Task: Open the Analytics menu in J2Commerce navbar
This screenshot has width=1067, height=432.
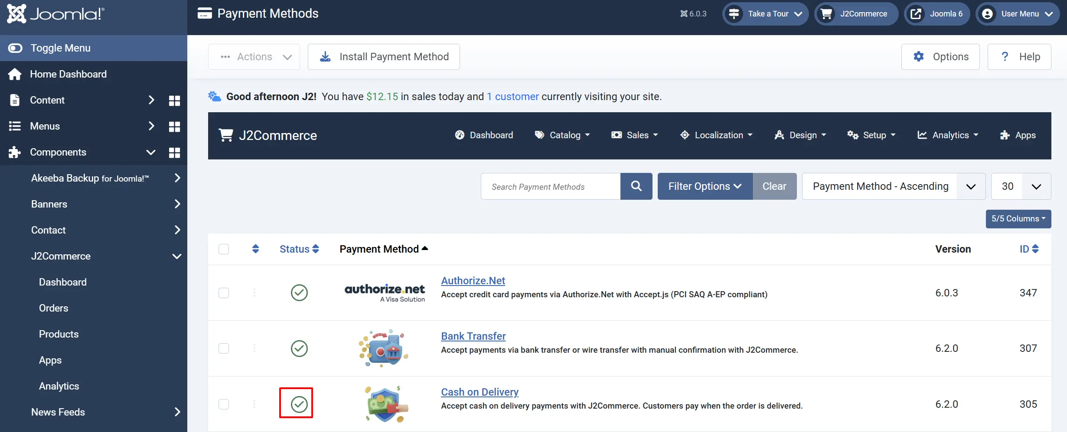Action: pos(948,135)
